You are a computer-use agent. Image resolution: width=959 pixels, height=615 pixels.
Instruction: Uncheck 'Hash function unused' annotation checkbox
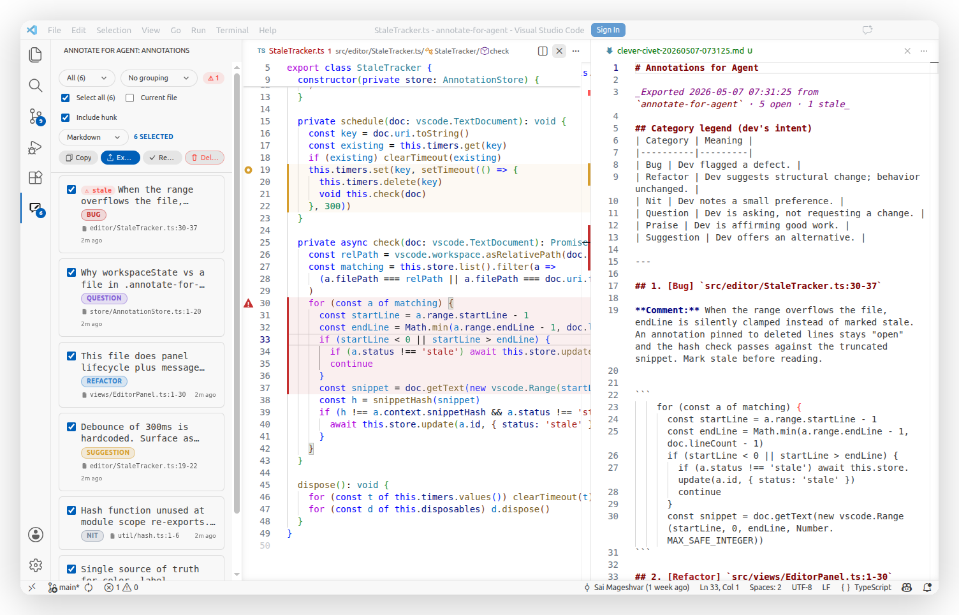click(71, 510)
